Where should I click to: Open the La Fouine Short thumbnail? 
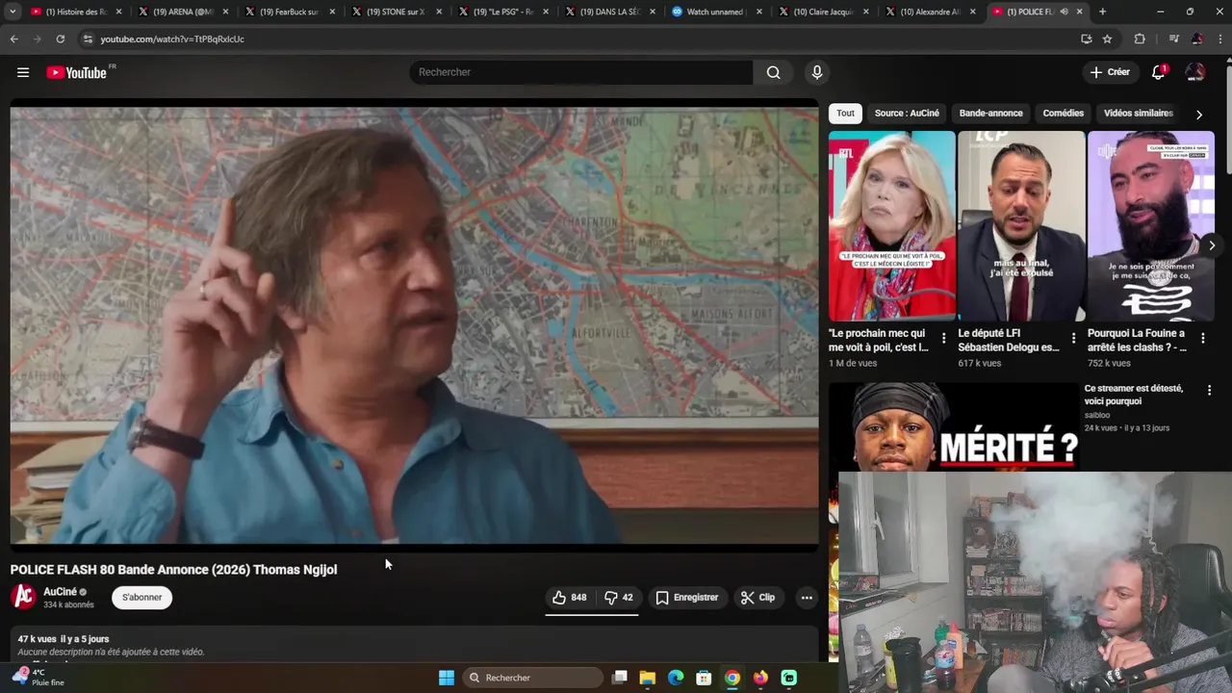click(1150, 226)
